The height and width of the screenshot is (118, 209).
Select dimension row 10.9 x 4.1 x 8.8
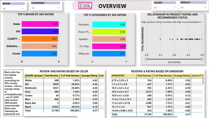pyautogui.click(x=156, y=95)
